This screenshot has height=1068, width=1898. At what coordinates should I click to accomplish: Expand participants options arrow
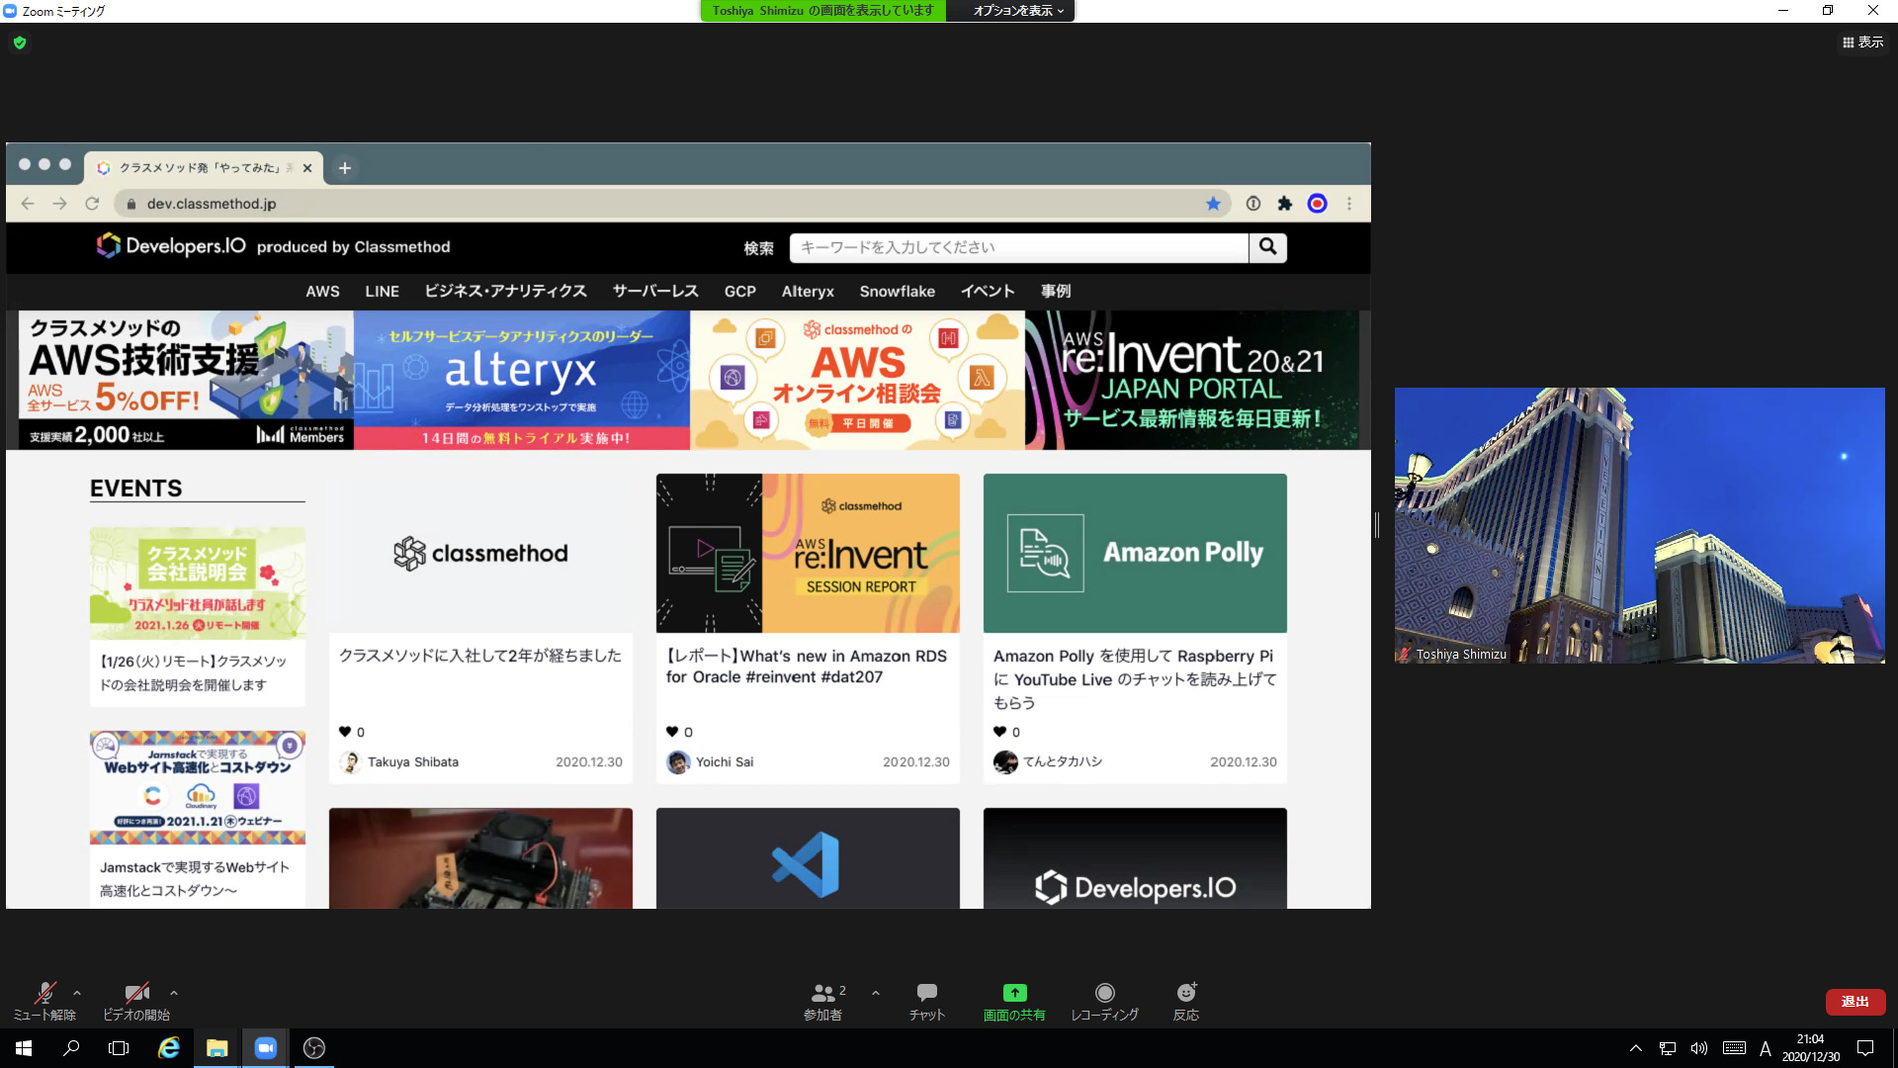[x=876, y=992]
